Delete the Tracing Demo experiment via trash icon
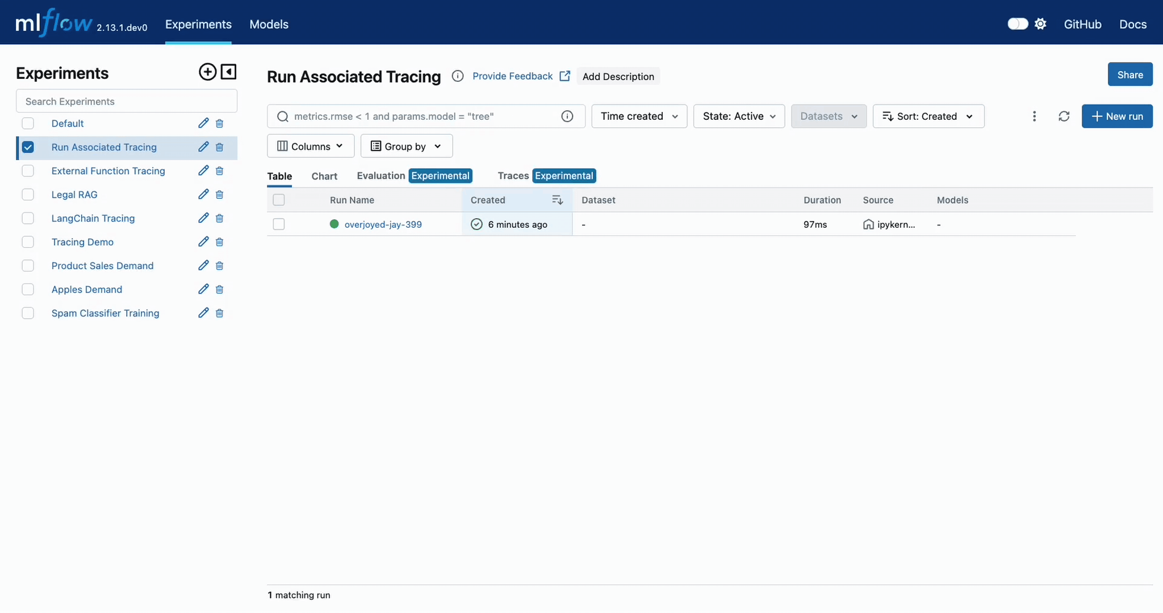The width and height of the screenshot is (1163, 613). [220, 242]
